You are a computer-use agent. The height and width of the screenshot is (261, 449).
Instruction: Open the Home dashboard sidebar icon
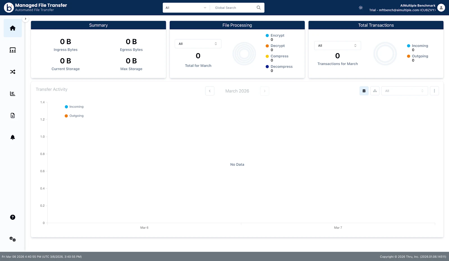13,28
